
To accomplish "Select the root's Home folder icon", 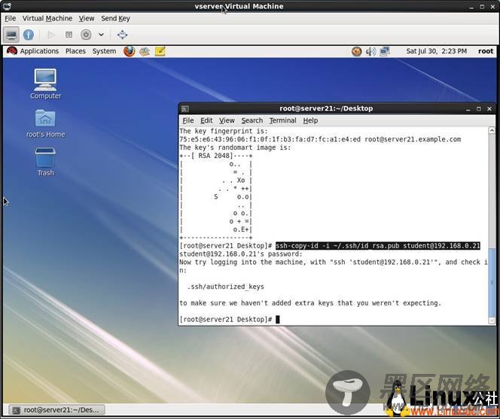I will click(46, 123).
